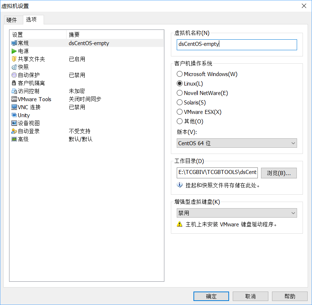Click the 未加密 summary text
This screenshot has height=305, width=312.
click(77, 91)
